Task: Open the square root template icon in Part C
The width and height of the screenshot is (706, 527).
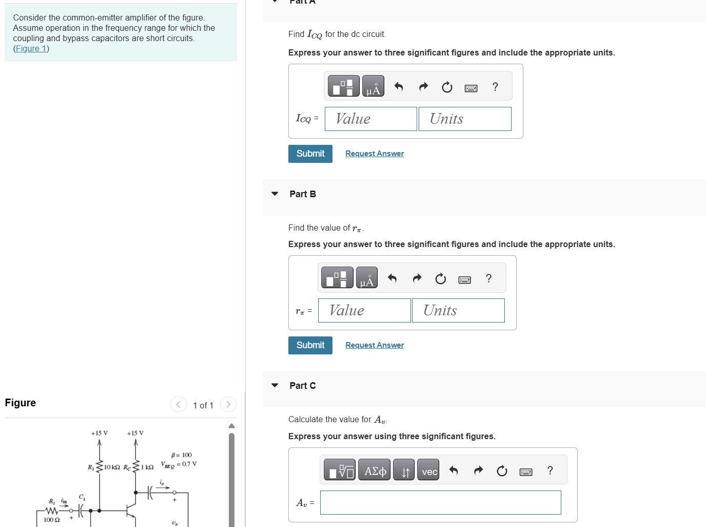Action: [340, 469]
